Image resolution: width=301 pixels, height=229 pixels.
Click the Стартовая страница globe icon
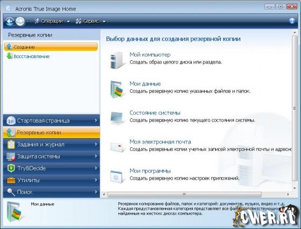(11, 120)
